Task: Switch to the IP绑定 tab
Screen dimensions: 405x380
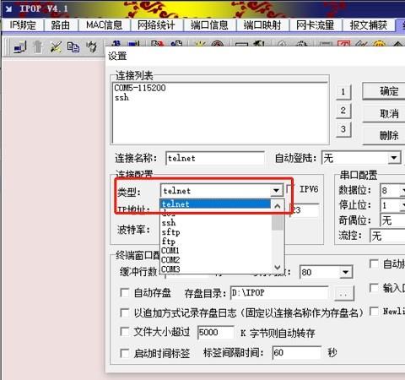Action: tap(23, 25)
